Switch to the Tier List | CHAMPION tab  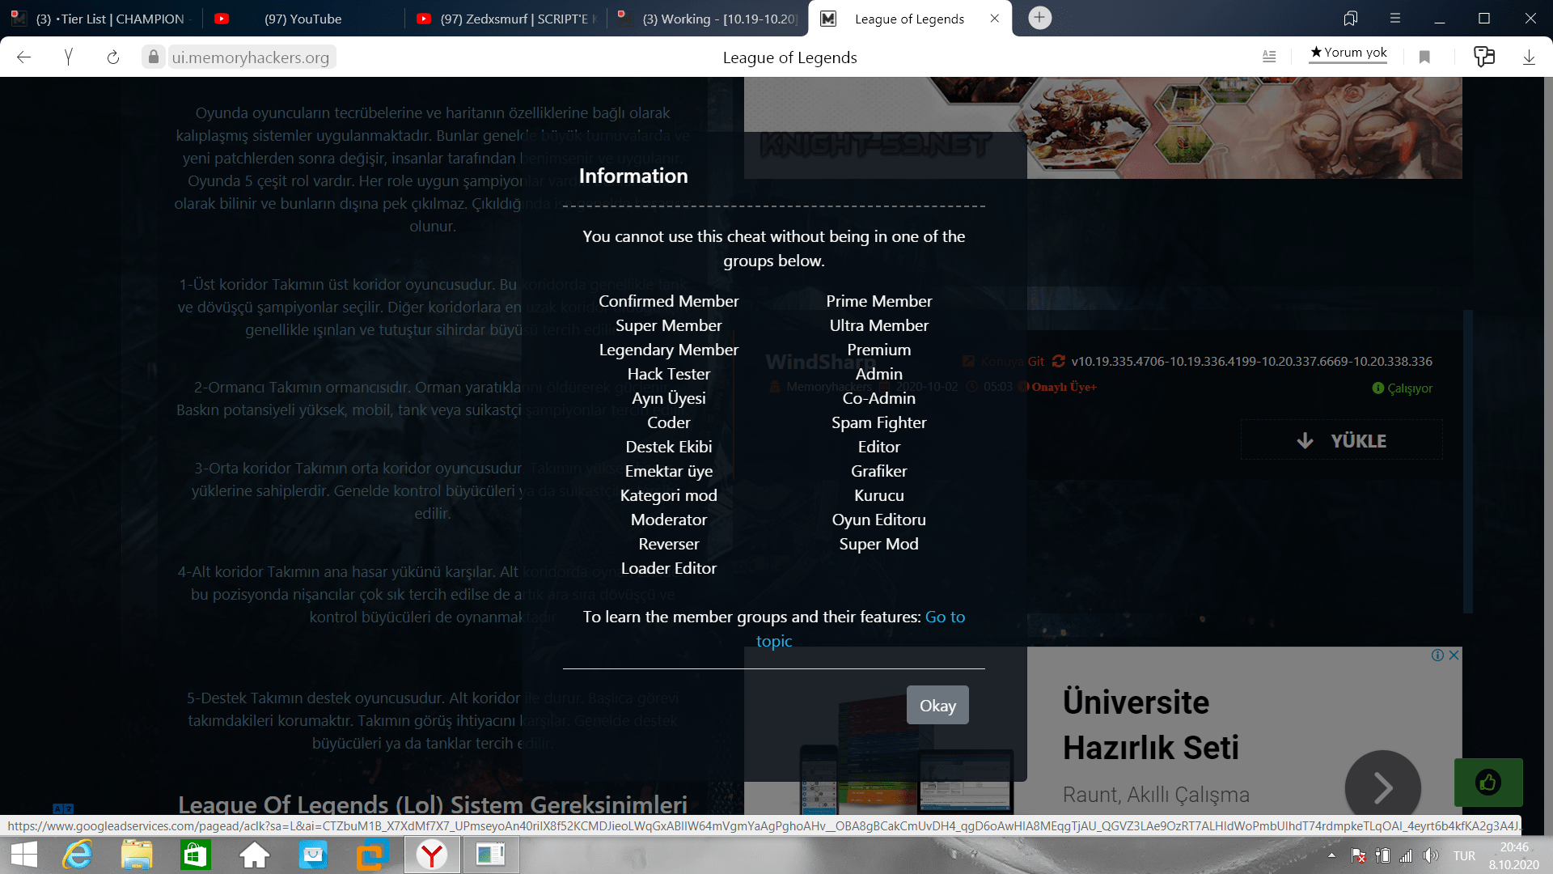click(x=99, y=19)
